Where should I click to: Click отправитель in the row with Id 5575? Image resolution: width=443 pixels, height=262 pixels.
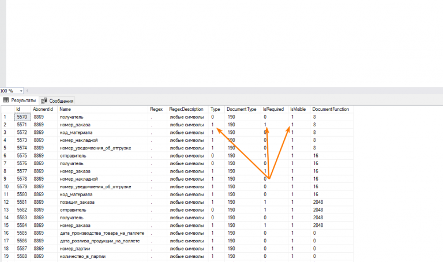click(103, 156)
